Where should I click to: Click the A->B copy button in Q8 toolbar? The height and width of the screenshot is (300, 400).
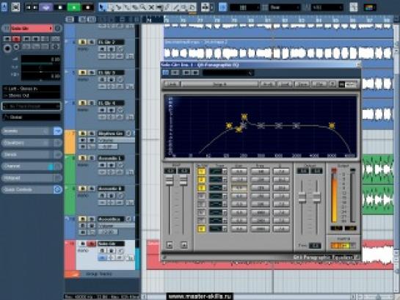[x=268, y=84]
